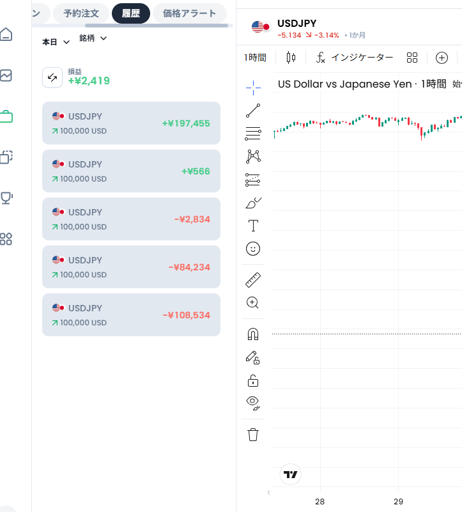Screen dimensions: 462x512
Task: Expand the 本日 date filter dropdown
Action: point(56,42)
